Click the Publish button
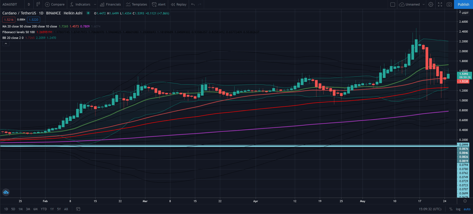The image size is (473, 214). click(x=463, y=4)
